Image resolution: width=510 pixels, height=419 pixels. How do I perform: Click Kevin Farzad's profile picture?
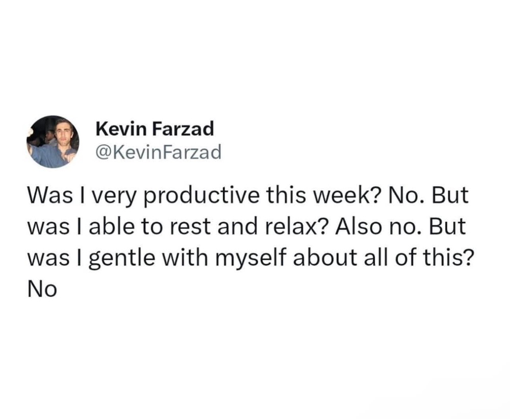click(52, 142)
